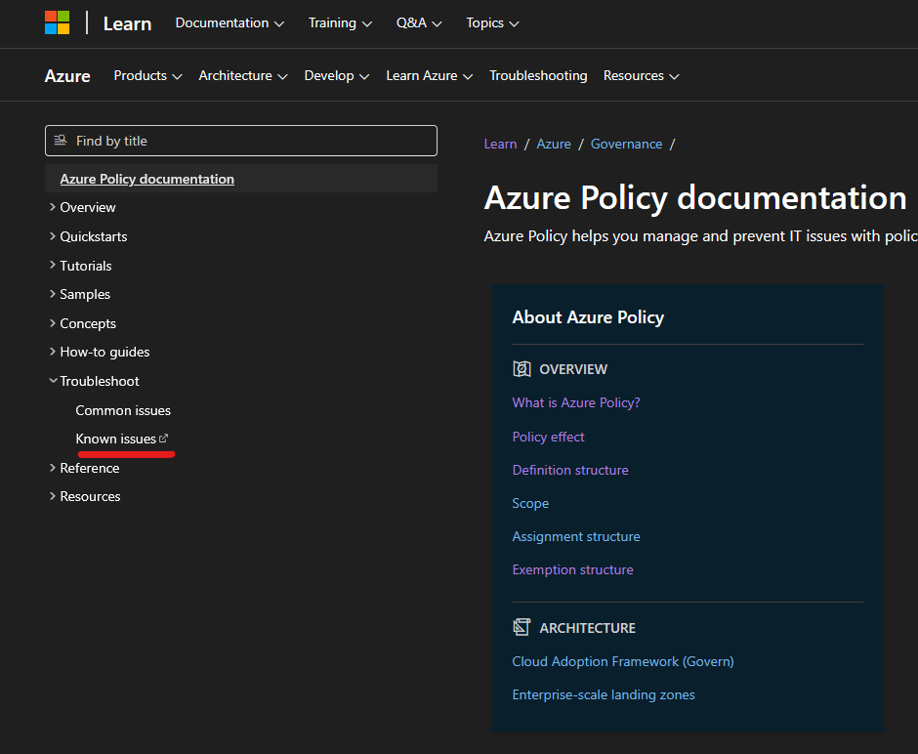Click the Microsoft logo icon

pos(58,22)
